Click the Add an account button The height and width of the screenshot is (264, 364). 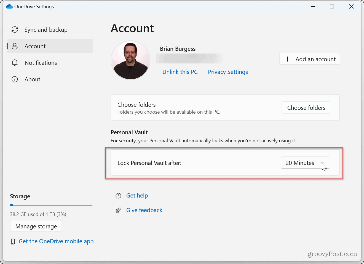(310, 59)
